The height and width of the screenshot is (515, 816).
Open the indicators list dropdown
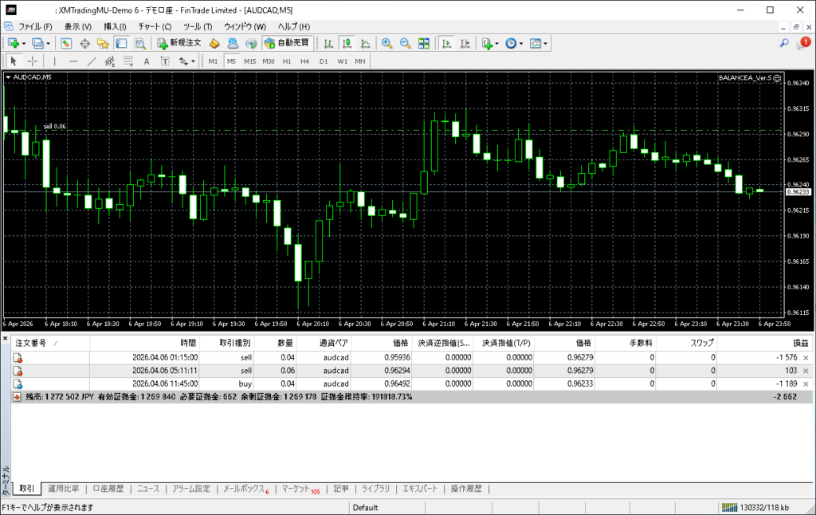(x=490, y=43)
